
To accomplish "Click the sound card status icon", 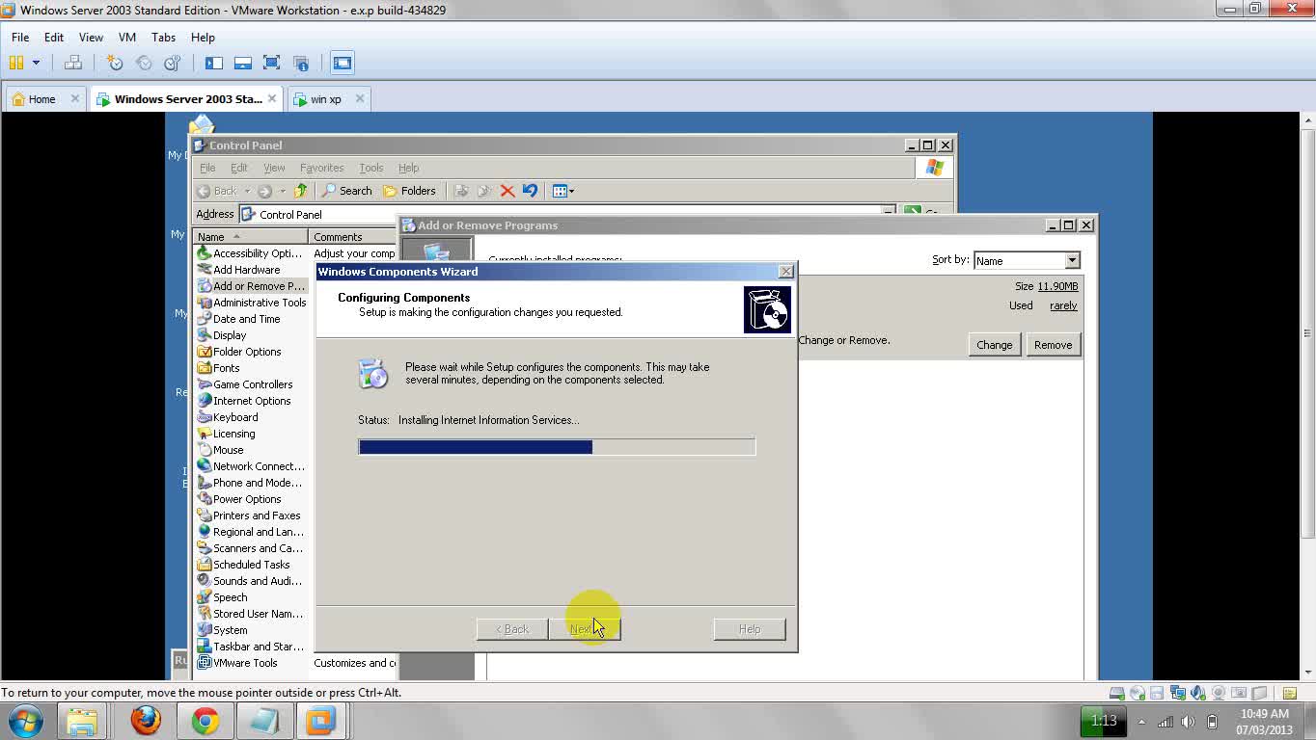I will (1197, 693).
